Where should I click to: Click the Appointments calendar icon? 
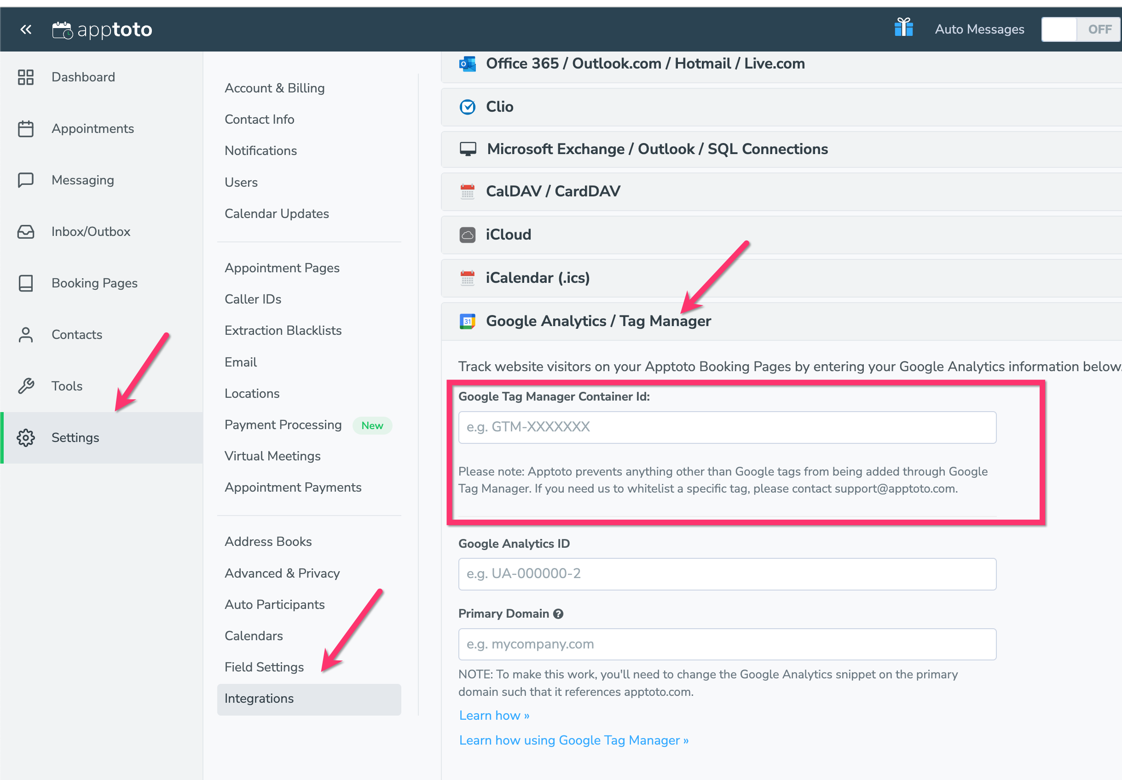[25, 128]
